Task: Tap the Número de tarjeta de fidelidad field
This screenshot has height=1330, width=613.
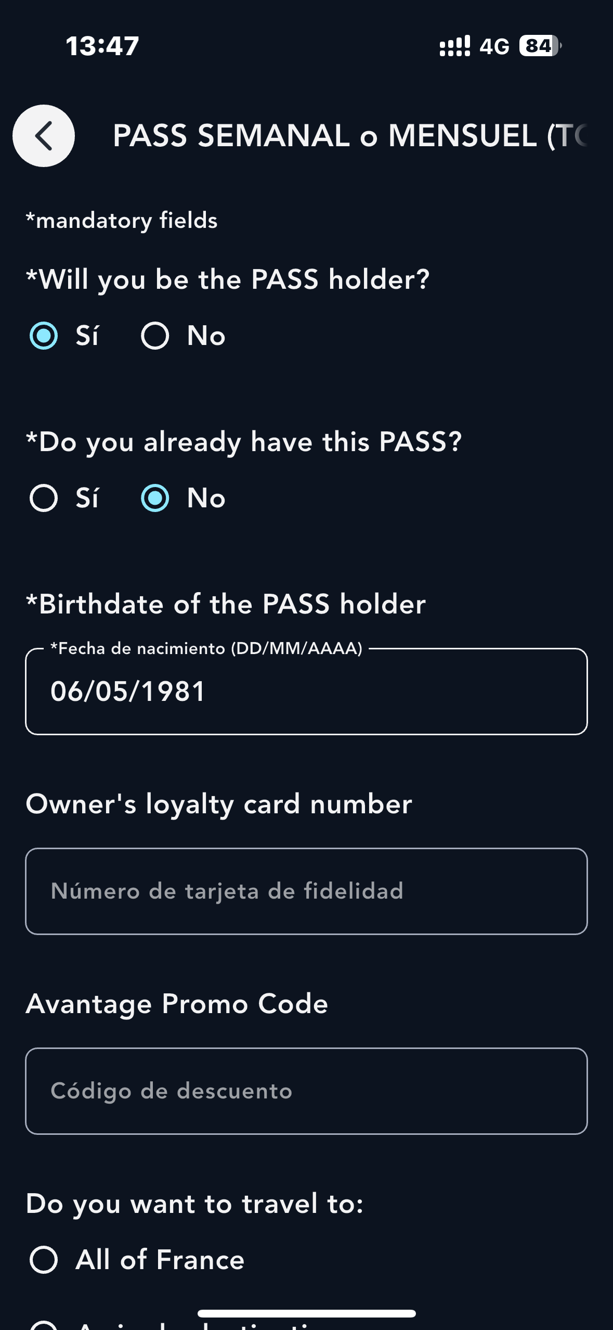Action: pos(306,891)
